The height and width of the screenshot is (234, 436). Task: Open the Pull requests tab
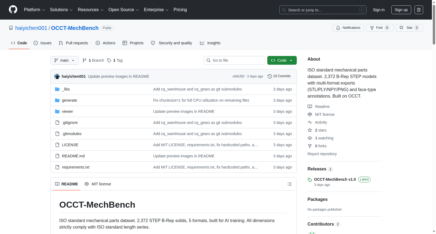click(x=73, y=43)
